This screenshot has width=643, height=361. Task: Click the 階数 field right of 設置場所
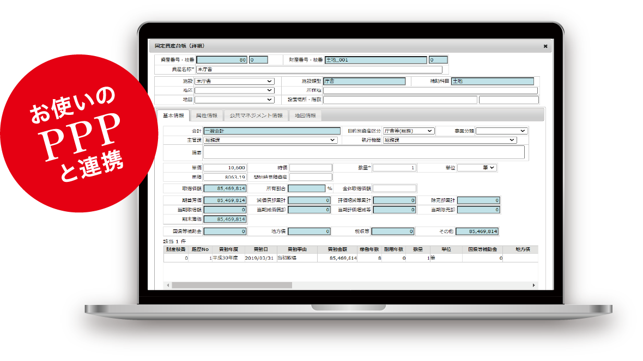coord(508,100)
